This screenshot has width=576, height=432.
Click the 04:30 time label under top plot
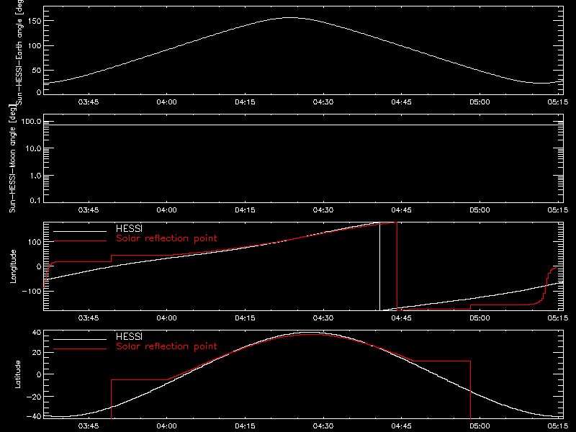(323, 102)
